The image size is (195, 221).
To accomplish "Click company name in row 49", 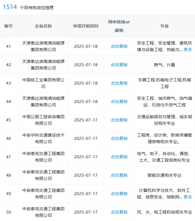I will click(x=43, y=194).
